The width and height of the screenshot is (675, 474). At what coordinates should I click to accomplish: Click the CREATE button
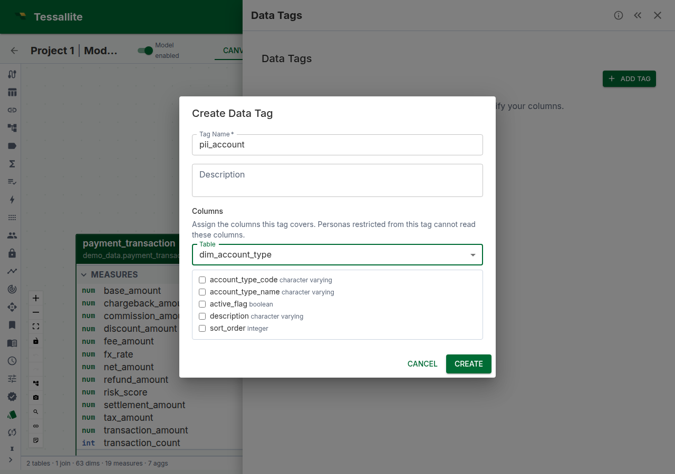pyautogui.click(x=469, y=364)
